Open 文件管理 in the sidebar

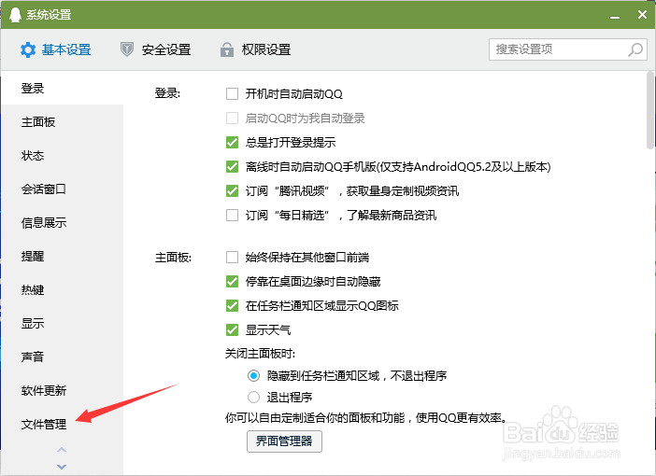(62, 424)
